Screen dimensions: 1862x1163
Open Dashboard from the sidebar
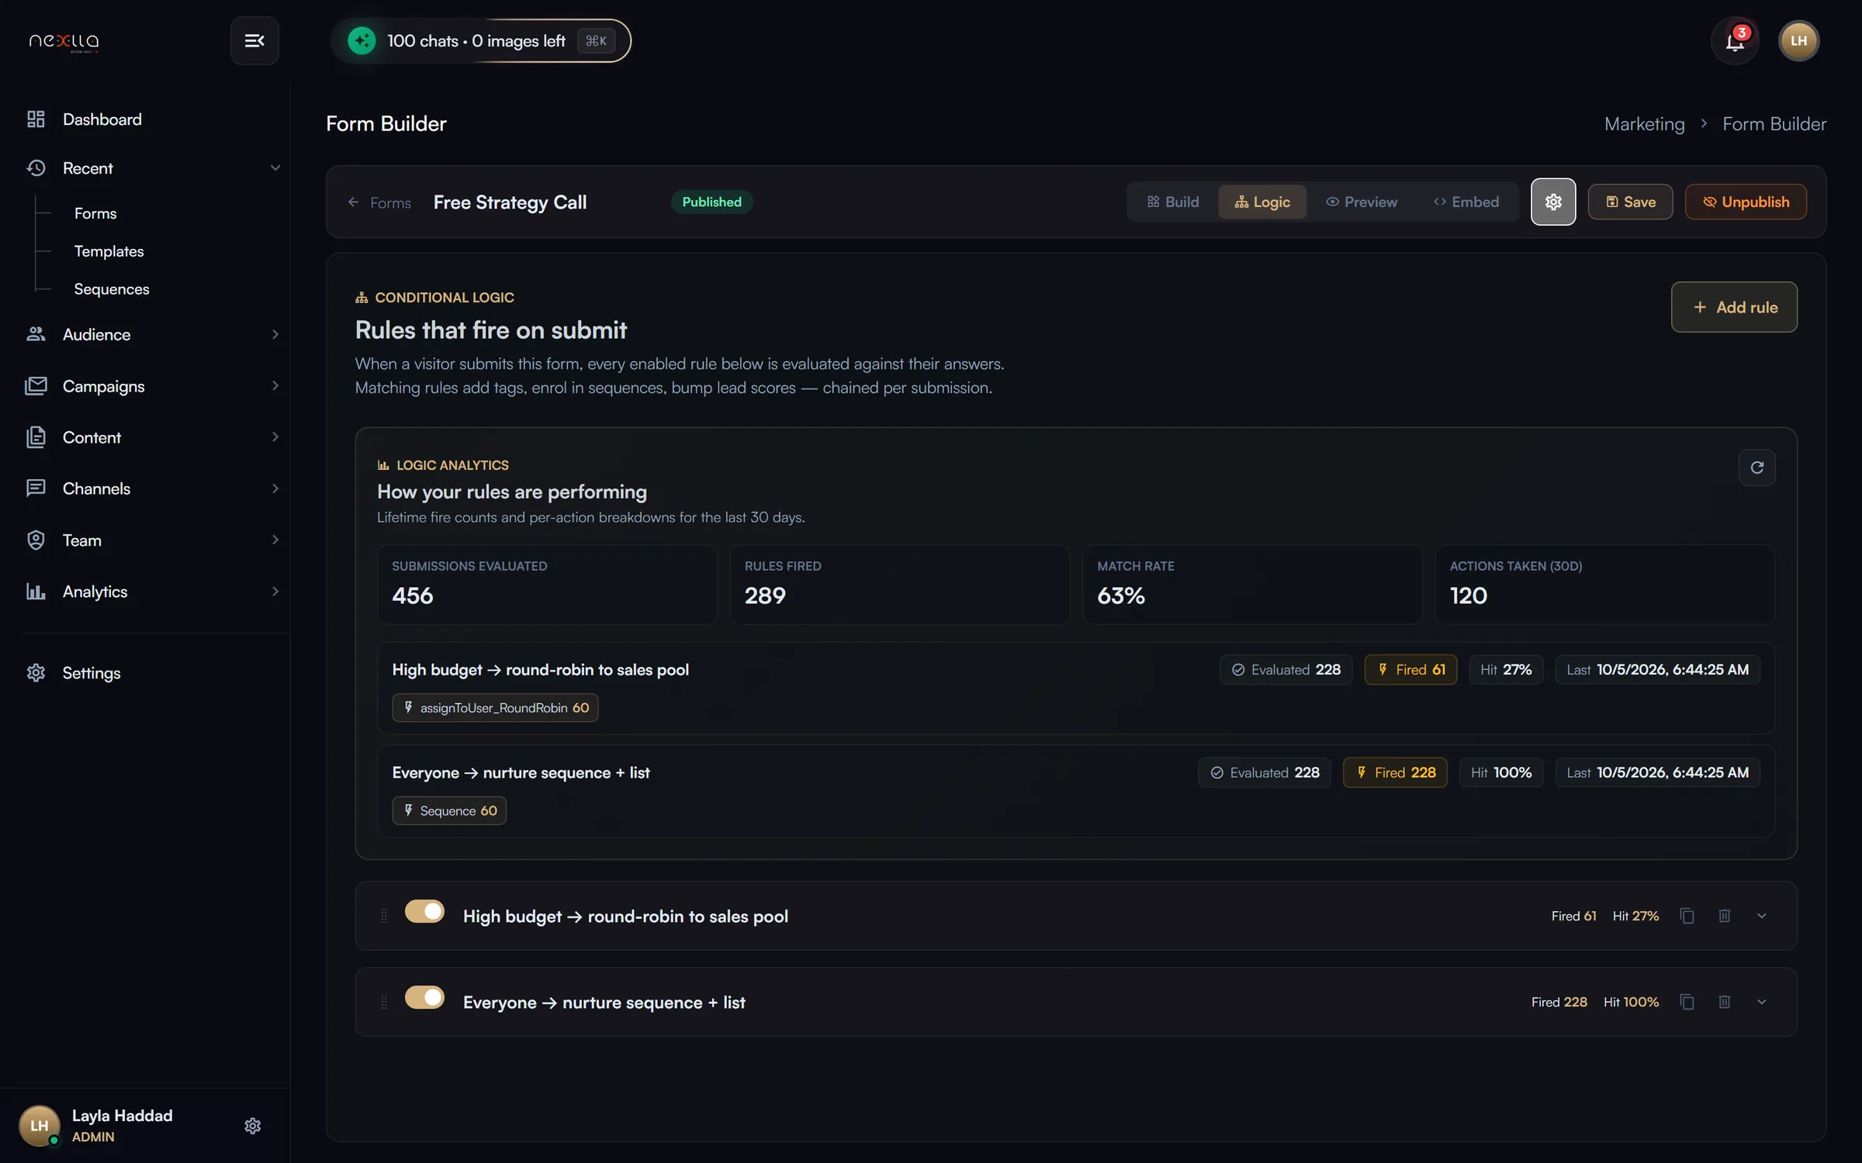point(102,119)
